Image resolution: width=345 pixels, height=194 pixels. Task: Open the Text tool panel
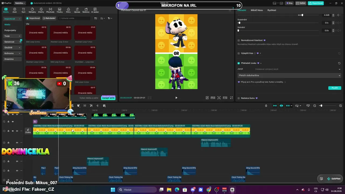(x=23, y=10)
